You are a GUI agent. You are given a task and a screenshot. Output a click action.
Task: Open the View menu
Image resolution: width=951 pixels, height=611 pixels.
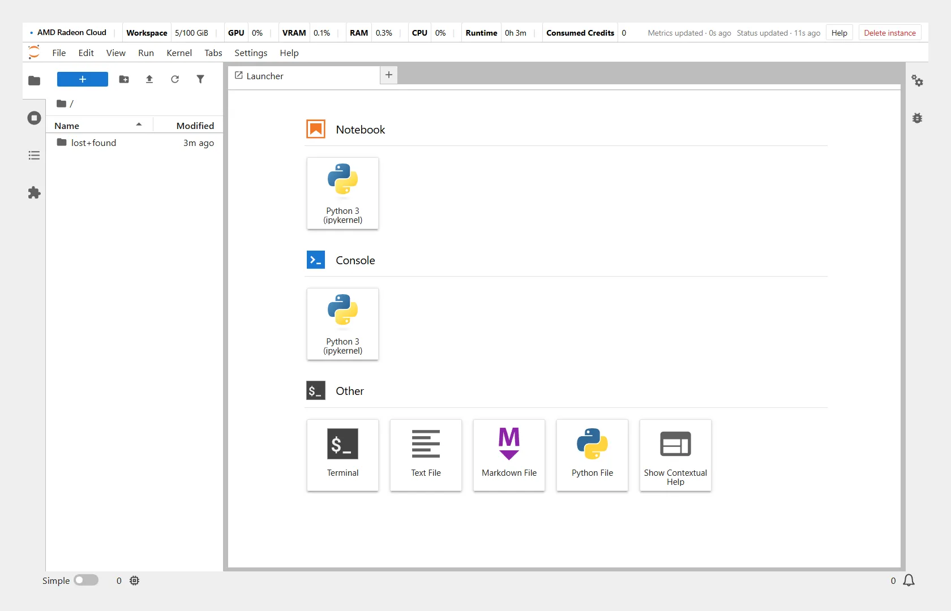pyautogui.click(x=116, y=53)
